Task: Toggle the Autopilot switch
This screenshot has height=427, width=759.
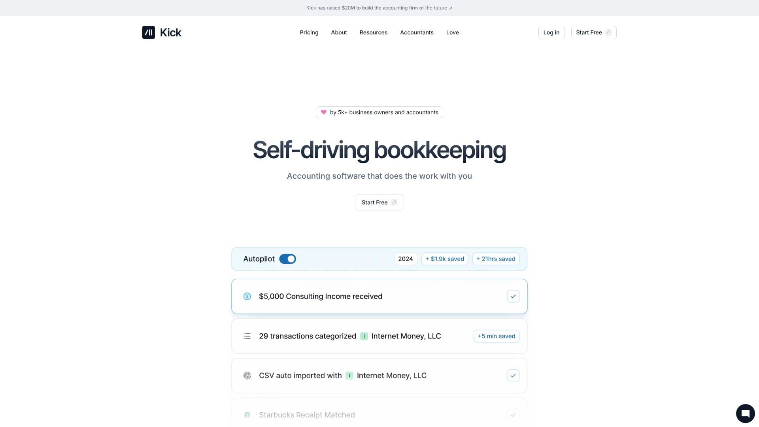Action: pos(287,259)
